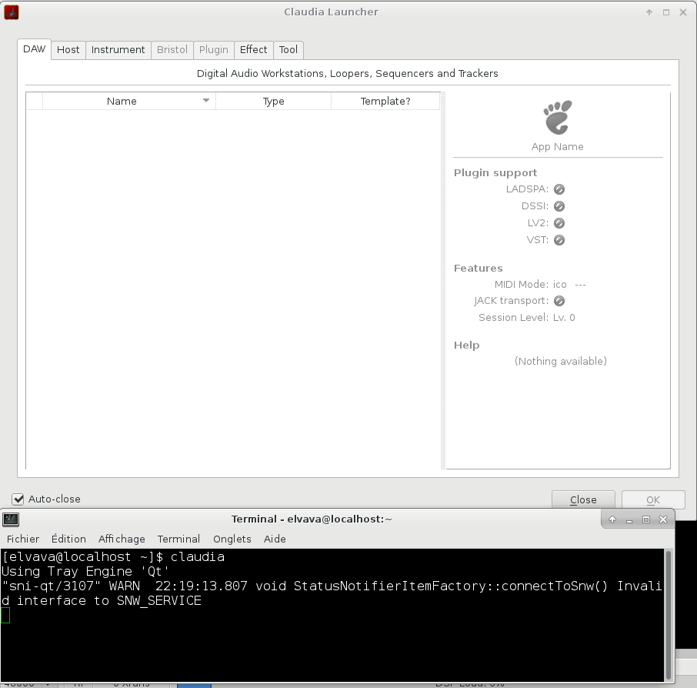
Task: Click the 'Plugin support' heading
Action: pos(495,172)
